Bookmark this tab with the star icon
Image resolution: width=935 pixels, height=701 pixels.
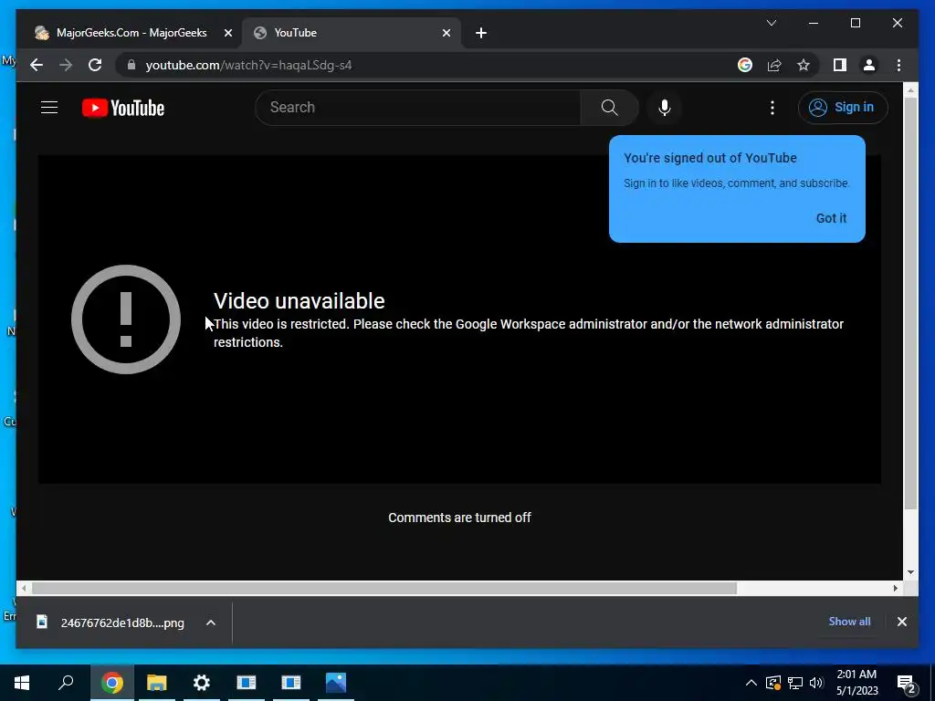point(804,65)
